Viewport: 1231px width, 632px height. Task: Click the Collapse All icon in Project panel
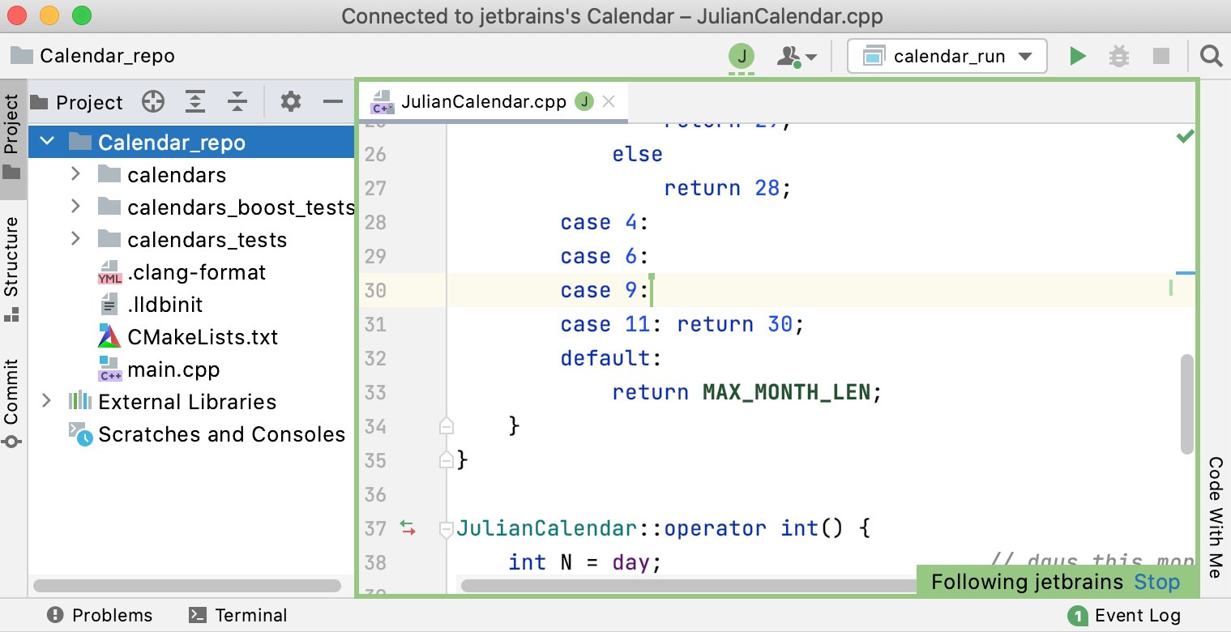click(237, 102)
